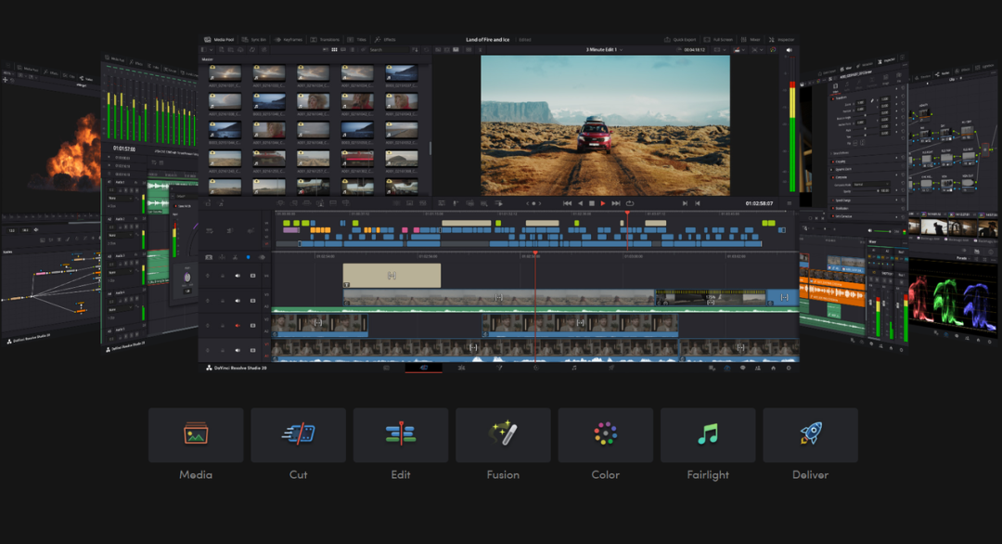
Task: Open the Deliver page button
Action: (x=810, y=434)
